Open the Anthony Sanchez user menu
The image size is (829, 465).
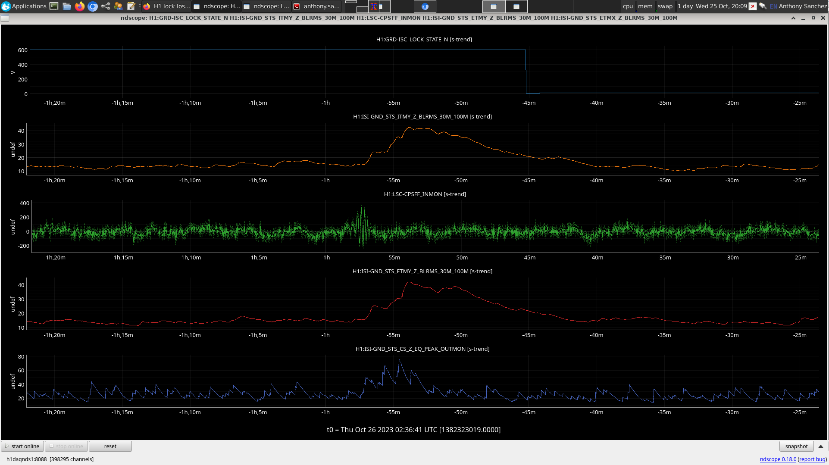(803, 6)
